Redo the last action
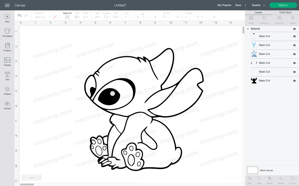 click(x=26, y=15)
